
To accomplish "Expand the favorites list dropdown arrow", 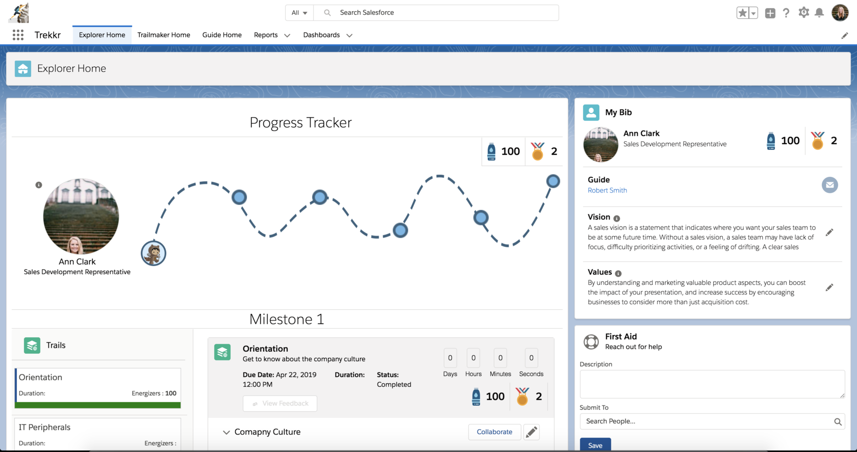I will [753, 13].
